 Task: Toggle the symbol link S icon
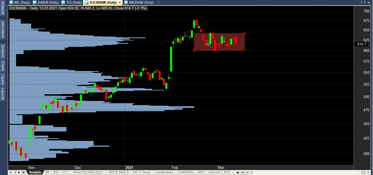coord(243,173)
